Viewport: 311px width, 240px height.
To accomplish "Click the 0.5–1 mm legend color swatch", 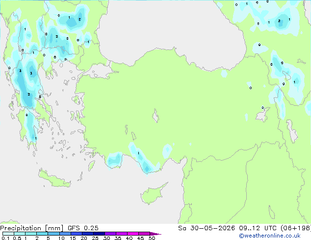I will pyautogui.click(x=20, y=234).
